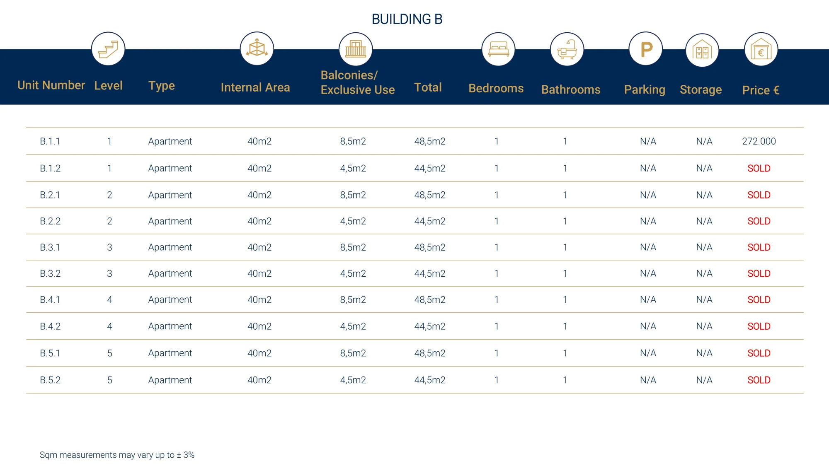
Task: Click SOLD in the B.1.2 row
Action: 759,168
